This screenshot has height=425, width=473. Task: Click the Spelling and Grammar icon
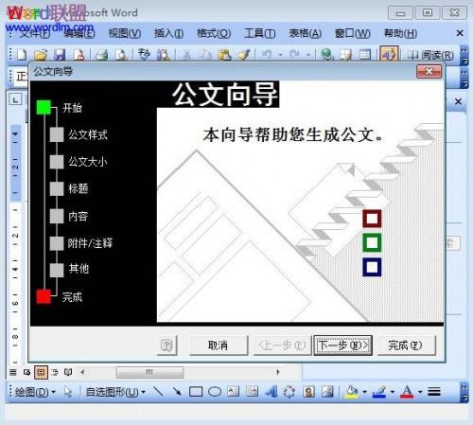coord(144,54)
